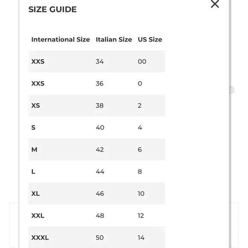Click the XXL size row label
Viewport: 248px width, 248px height.
38,216
